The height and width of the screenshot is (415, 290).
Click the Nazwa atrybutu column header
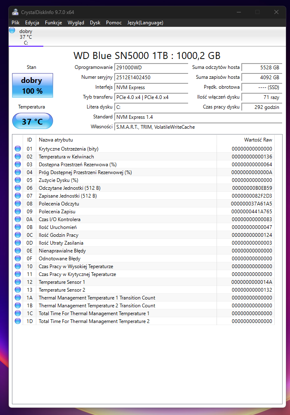pos(56,140)
